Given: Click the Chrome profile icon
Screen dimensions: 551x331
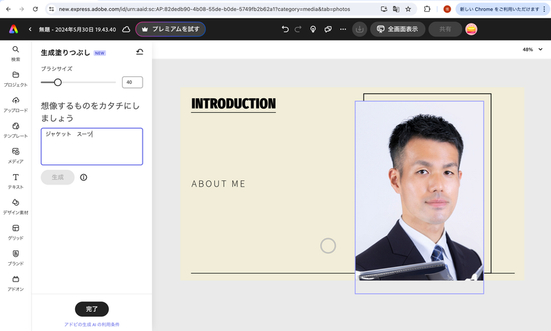Looking at the screenshot, I should (x=447, y=9).
